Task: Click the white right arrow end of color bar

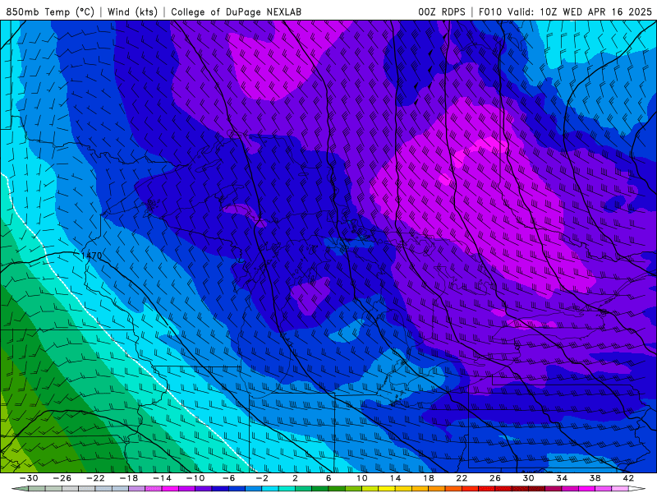Action: [637, 489]
